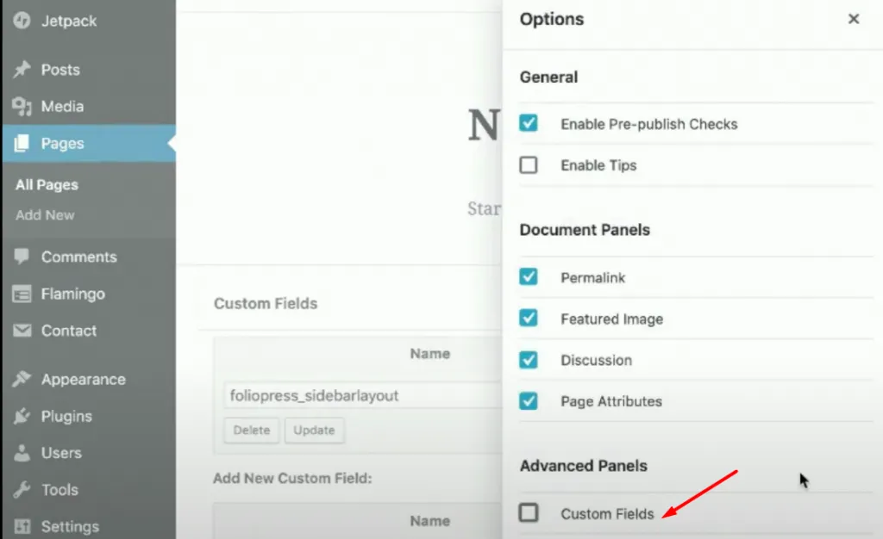
Task: Click the Posts pushpin icon
Action: point(22,70)
